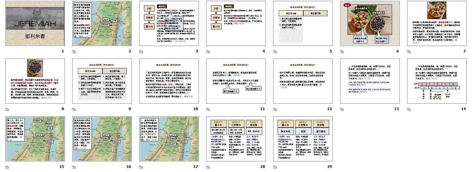Click the animation star icon under slide 15
Screen dimensions: 472x172
[7, 167]
